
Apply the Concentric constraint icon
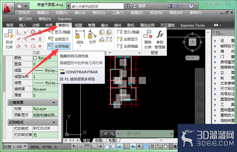[x=33, y=32]
